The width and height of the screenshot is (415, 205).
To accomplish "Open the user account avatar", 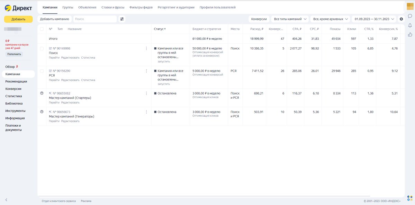I will [410, 6].
